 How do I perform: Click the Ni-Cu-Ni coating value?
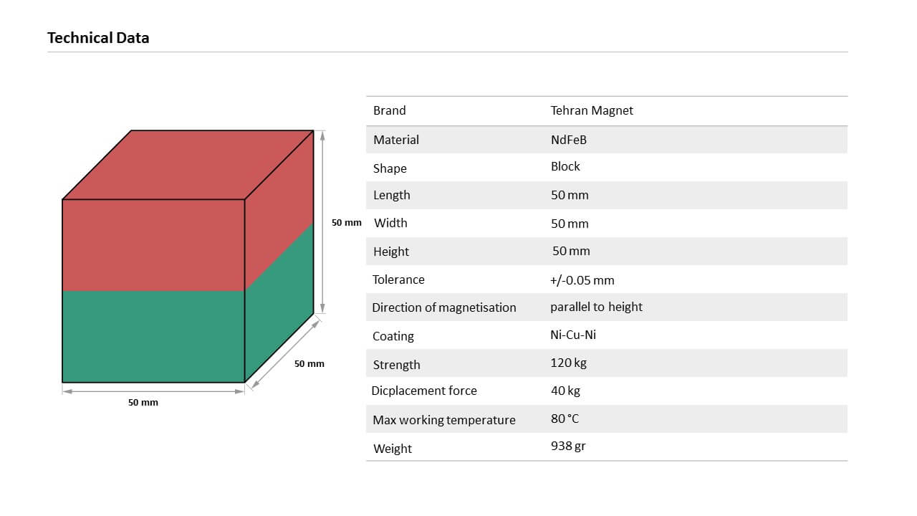pyautogui.click(x=573, y=335)
